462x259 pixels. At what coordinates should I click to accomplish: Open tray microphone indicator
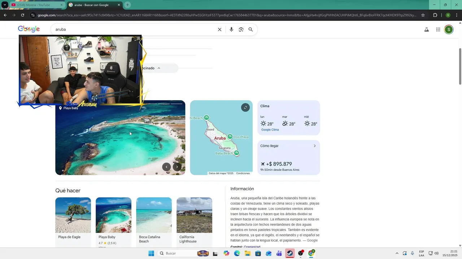[413, 253]
